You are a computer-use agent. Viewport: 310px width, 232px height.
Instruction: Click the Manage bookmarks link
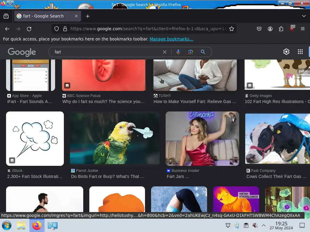click(x=171, y=39)
